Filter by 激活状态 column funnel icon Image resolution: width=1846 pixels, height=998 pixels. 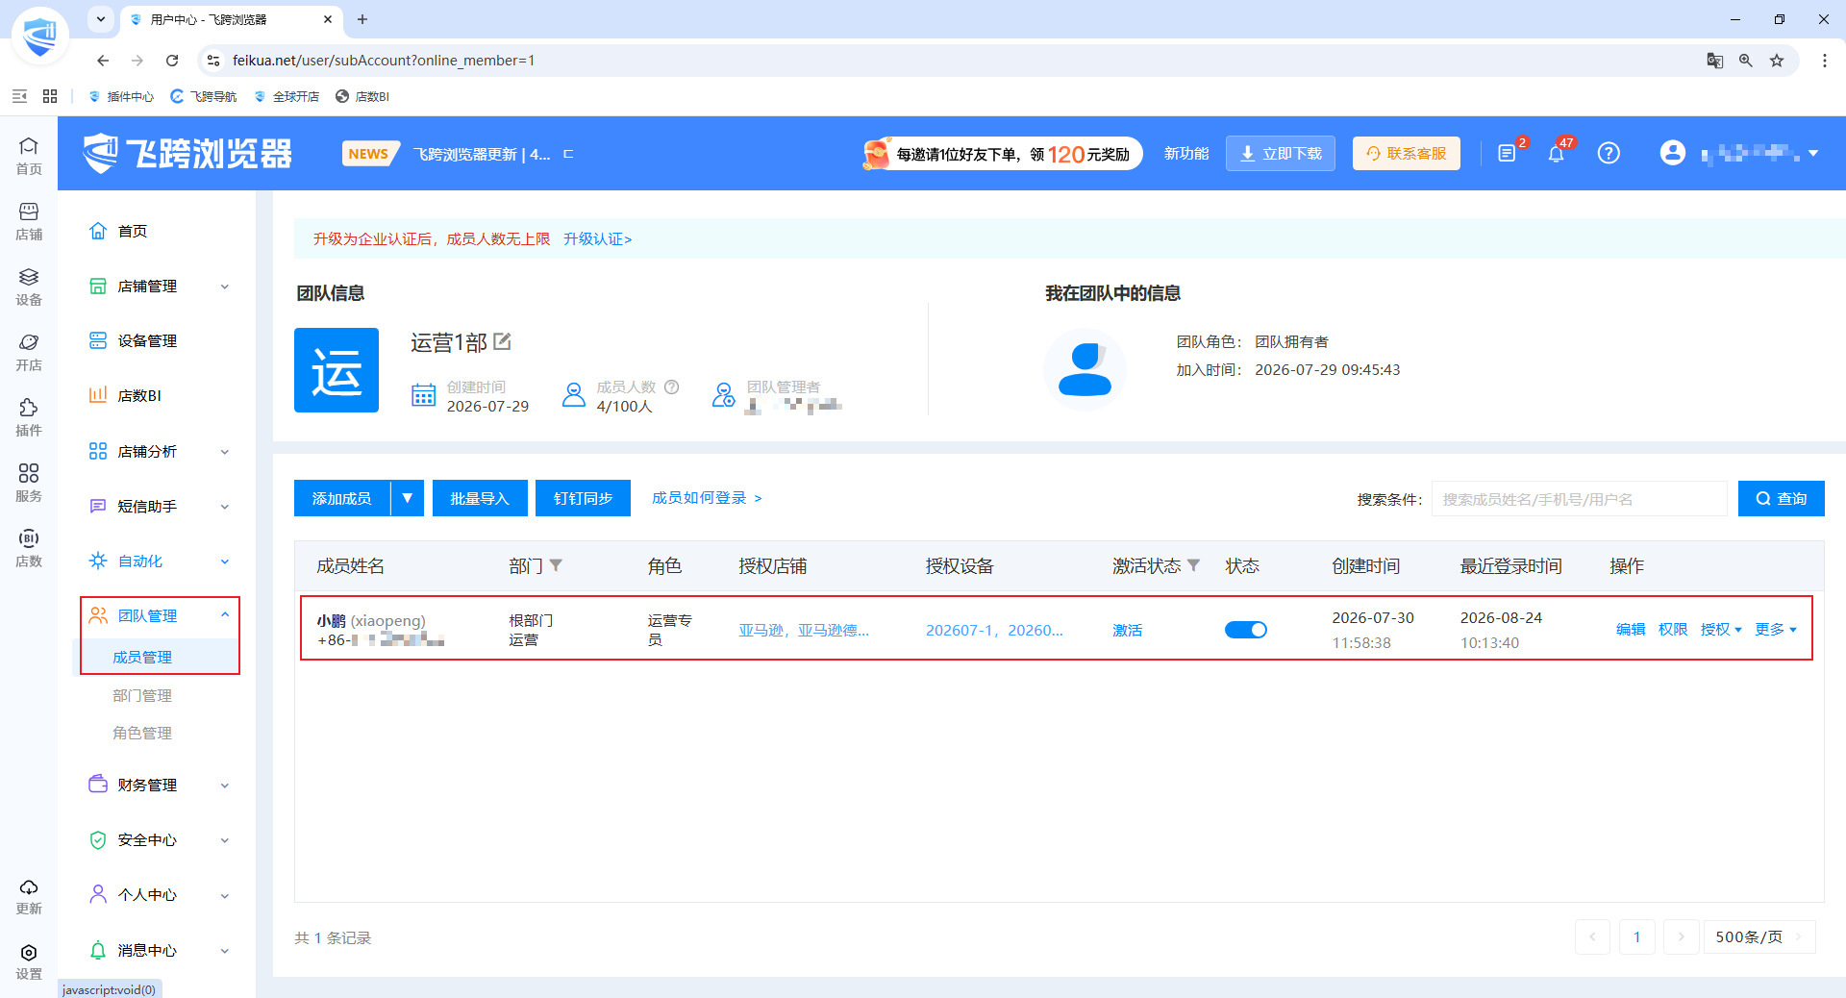[x=1193, y=565]
